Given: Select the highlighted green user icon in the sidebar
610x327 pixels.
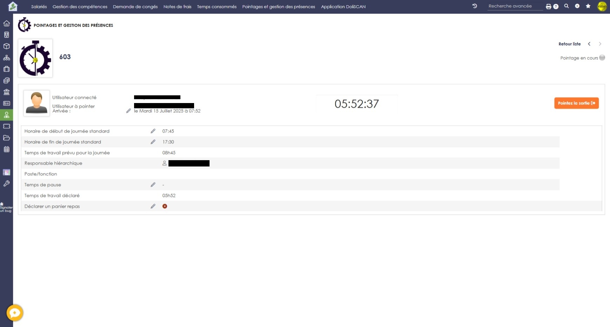Looking at the screenshot, I should (6, 115).
